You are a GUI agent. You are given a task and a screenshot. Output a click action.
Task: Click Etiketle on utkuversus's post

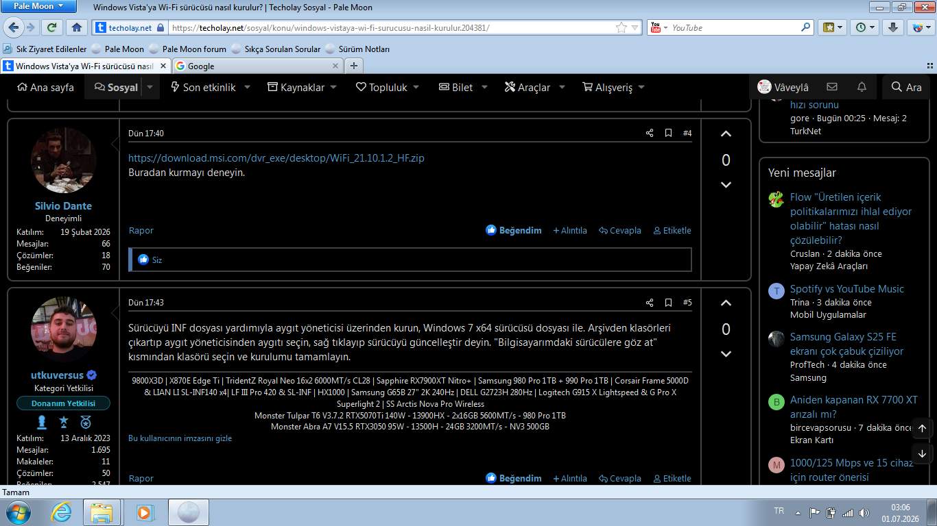pyautogui.click(x=672, y=478)
